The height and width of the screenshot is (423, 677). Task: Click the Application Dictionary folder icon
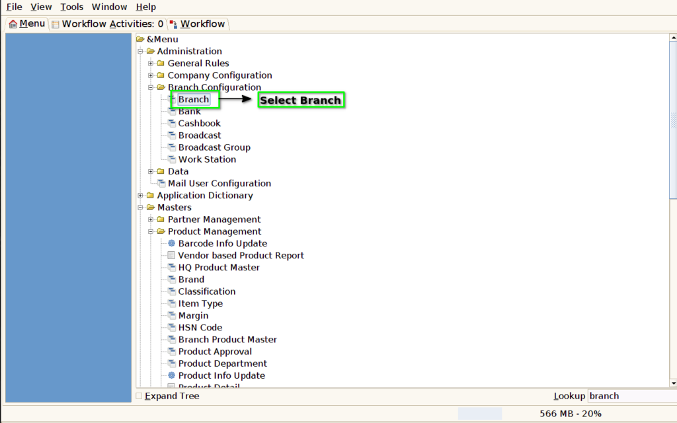click(x=150, y=196)
